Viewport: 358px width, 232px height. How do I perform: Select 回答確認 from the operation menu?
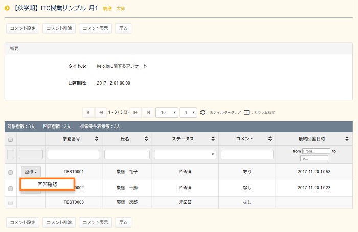click(48, 184)
